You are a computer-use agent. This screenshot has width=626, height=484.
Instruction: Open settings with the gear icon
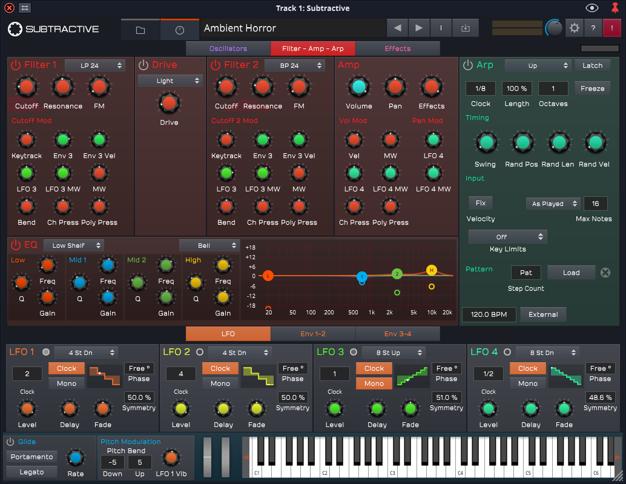click(x=574, y=28)
